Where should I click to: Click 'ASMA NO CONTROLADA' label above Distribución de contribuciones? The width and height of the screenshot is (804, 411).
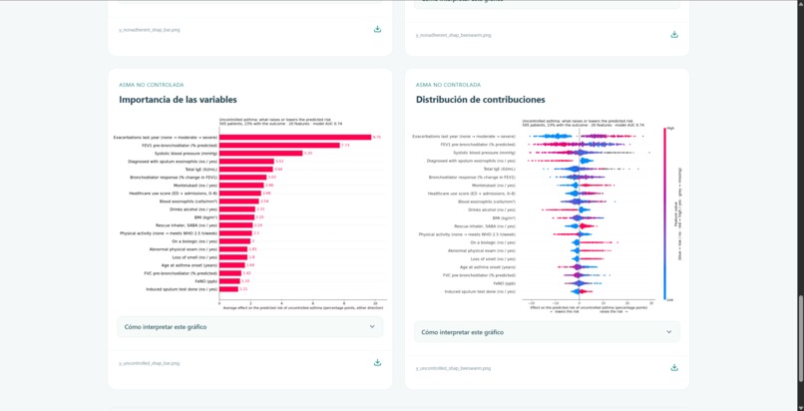click(448, 85)
